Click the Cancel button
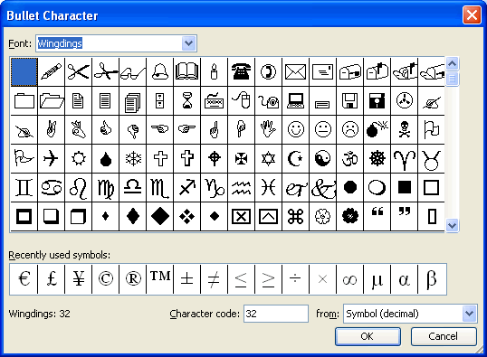 click(444, 336)
